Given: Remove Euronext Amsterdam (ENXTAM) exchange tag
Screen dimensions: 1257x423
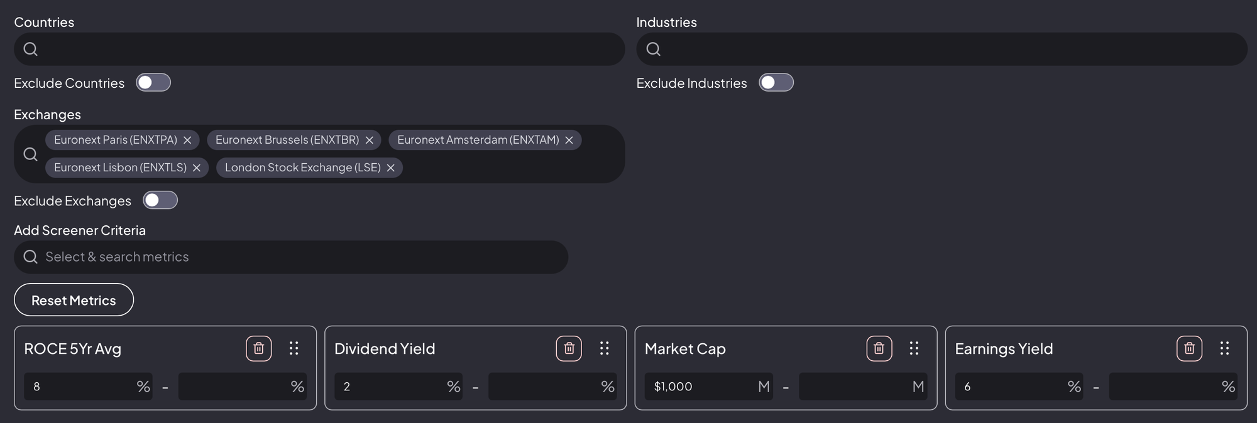Looking at the screenshot, I should pyautogui.click(x=569, y=141).
